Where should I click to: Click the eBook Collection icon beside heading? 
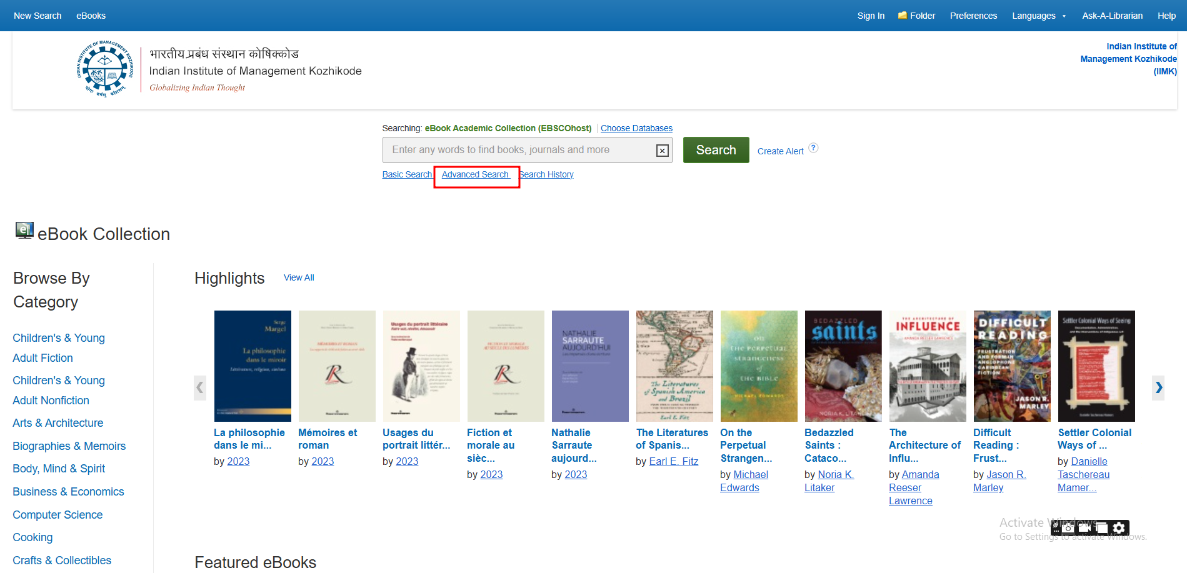(24, 231)
